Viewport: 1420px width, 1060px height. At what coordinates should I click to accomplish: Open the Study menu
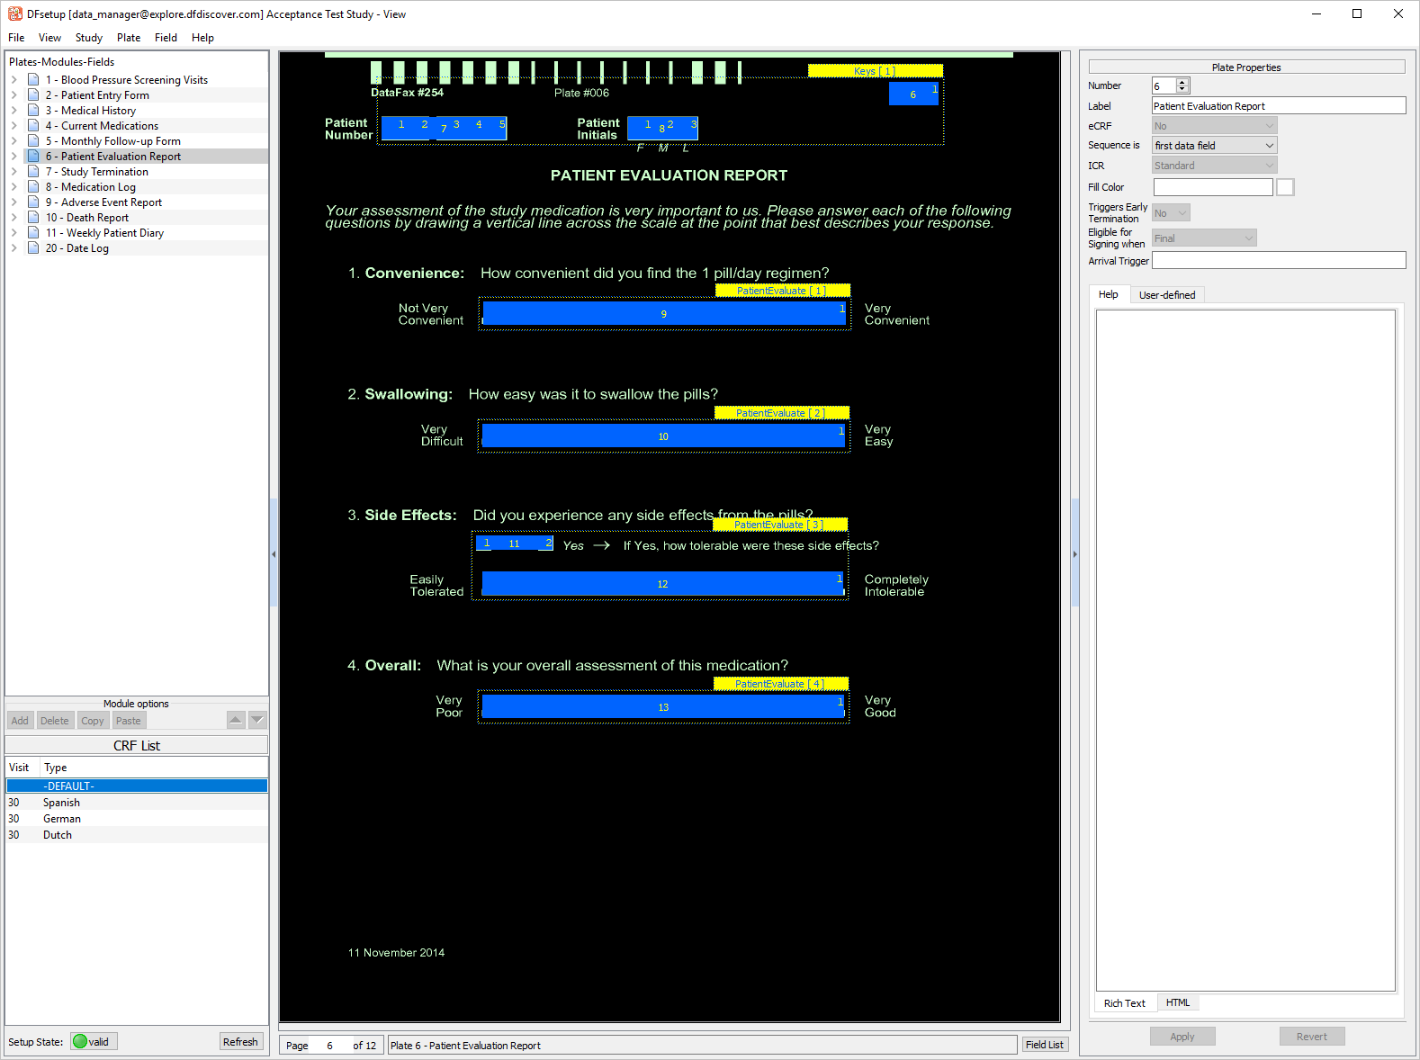88,38
